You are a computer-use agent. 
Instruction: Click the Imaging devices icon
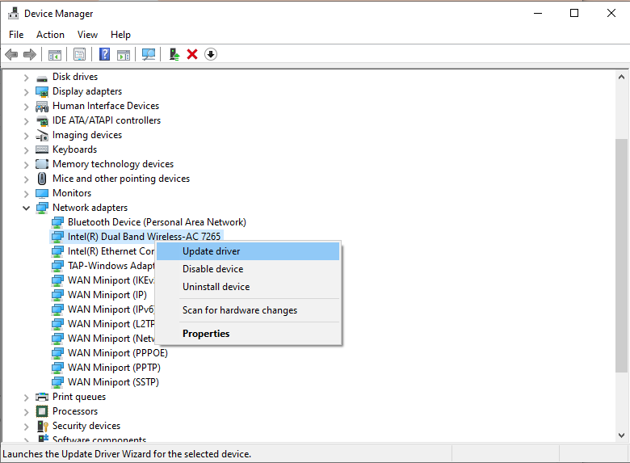click(x=42, y=136)
